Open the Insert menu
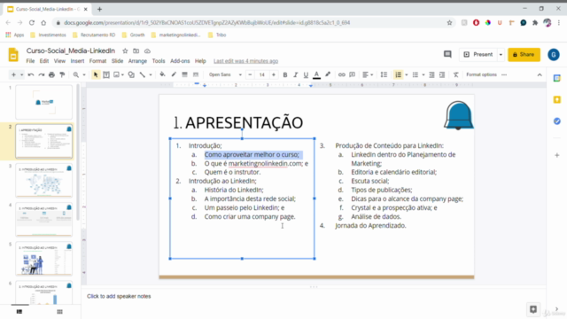567x319 pixels. tap(77, 61)
